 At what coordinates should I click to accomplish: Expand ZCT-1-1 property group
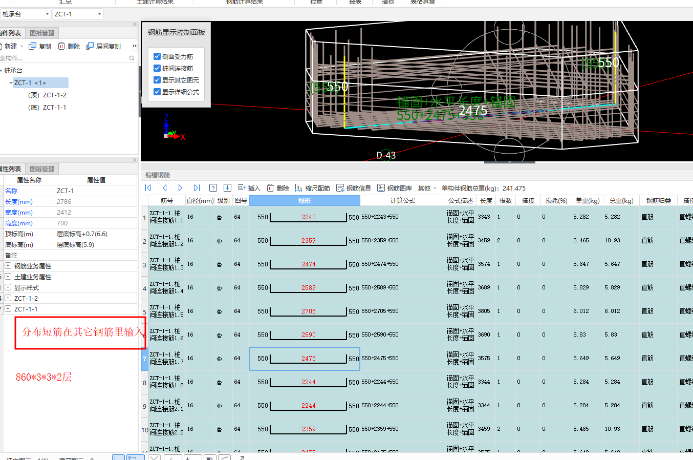point(8,309)
